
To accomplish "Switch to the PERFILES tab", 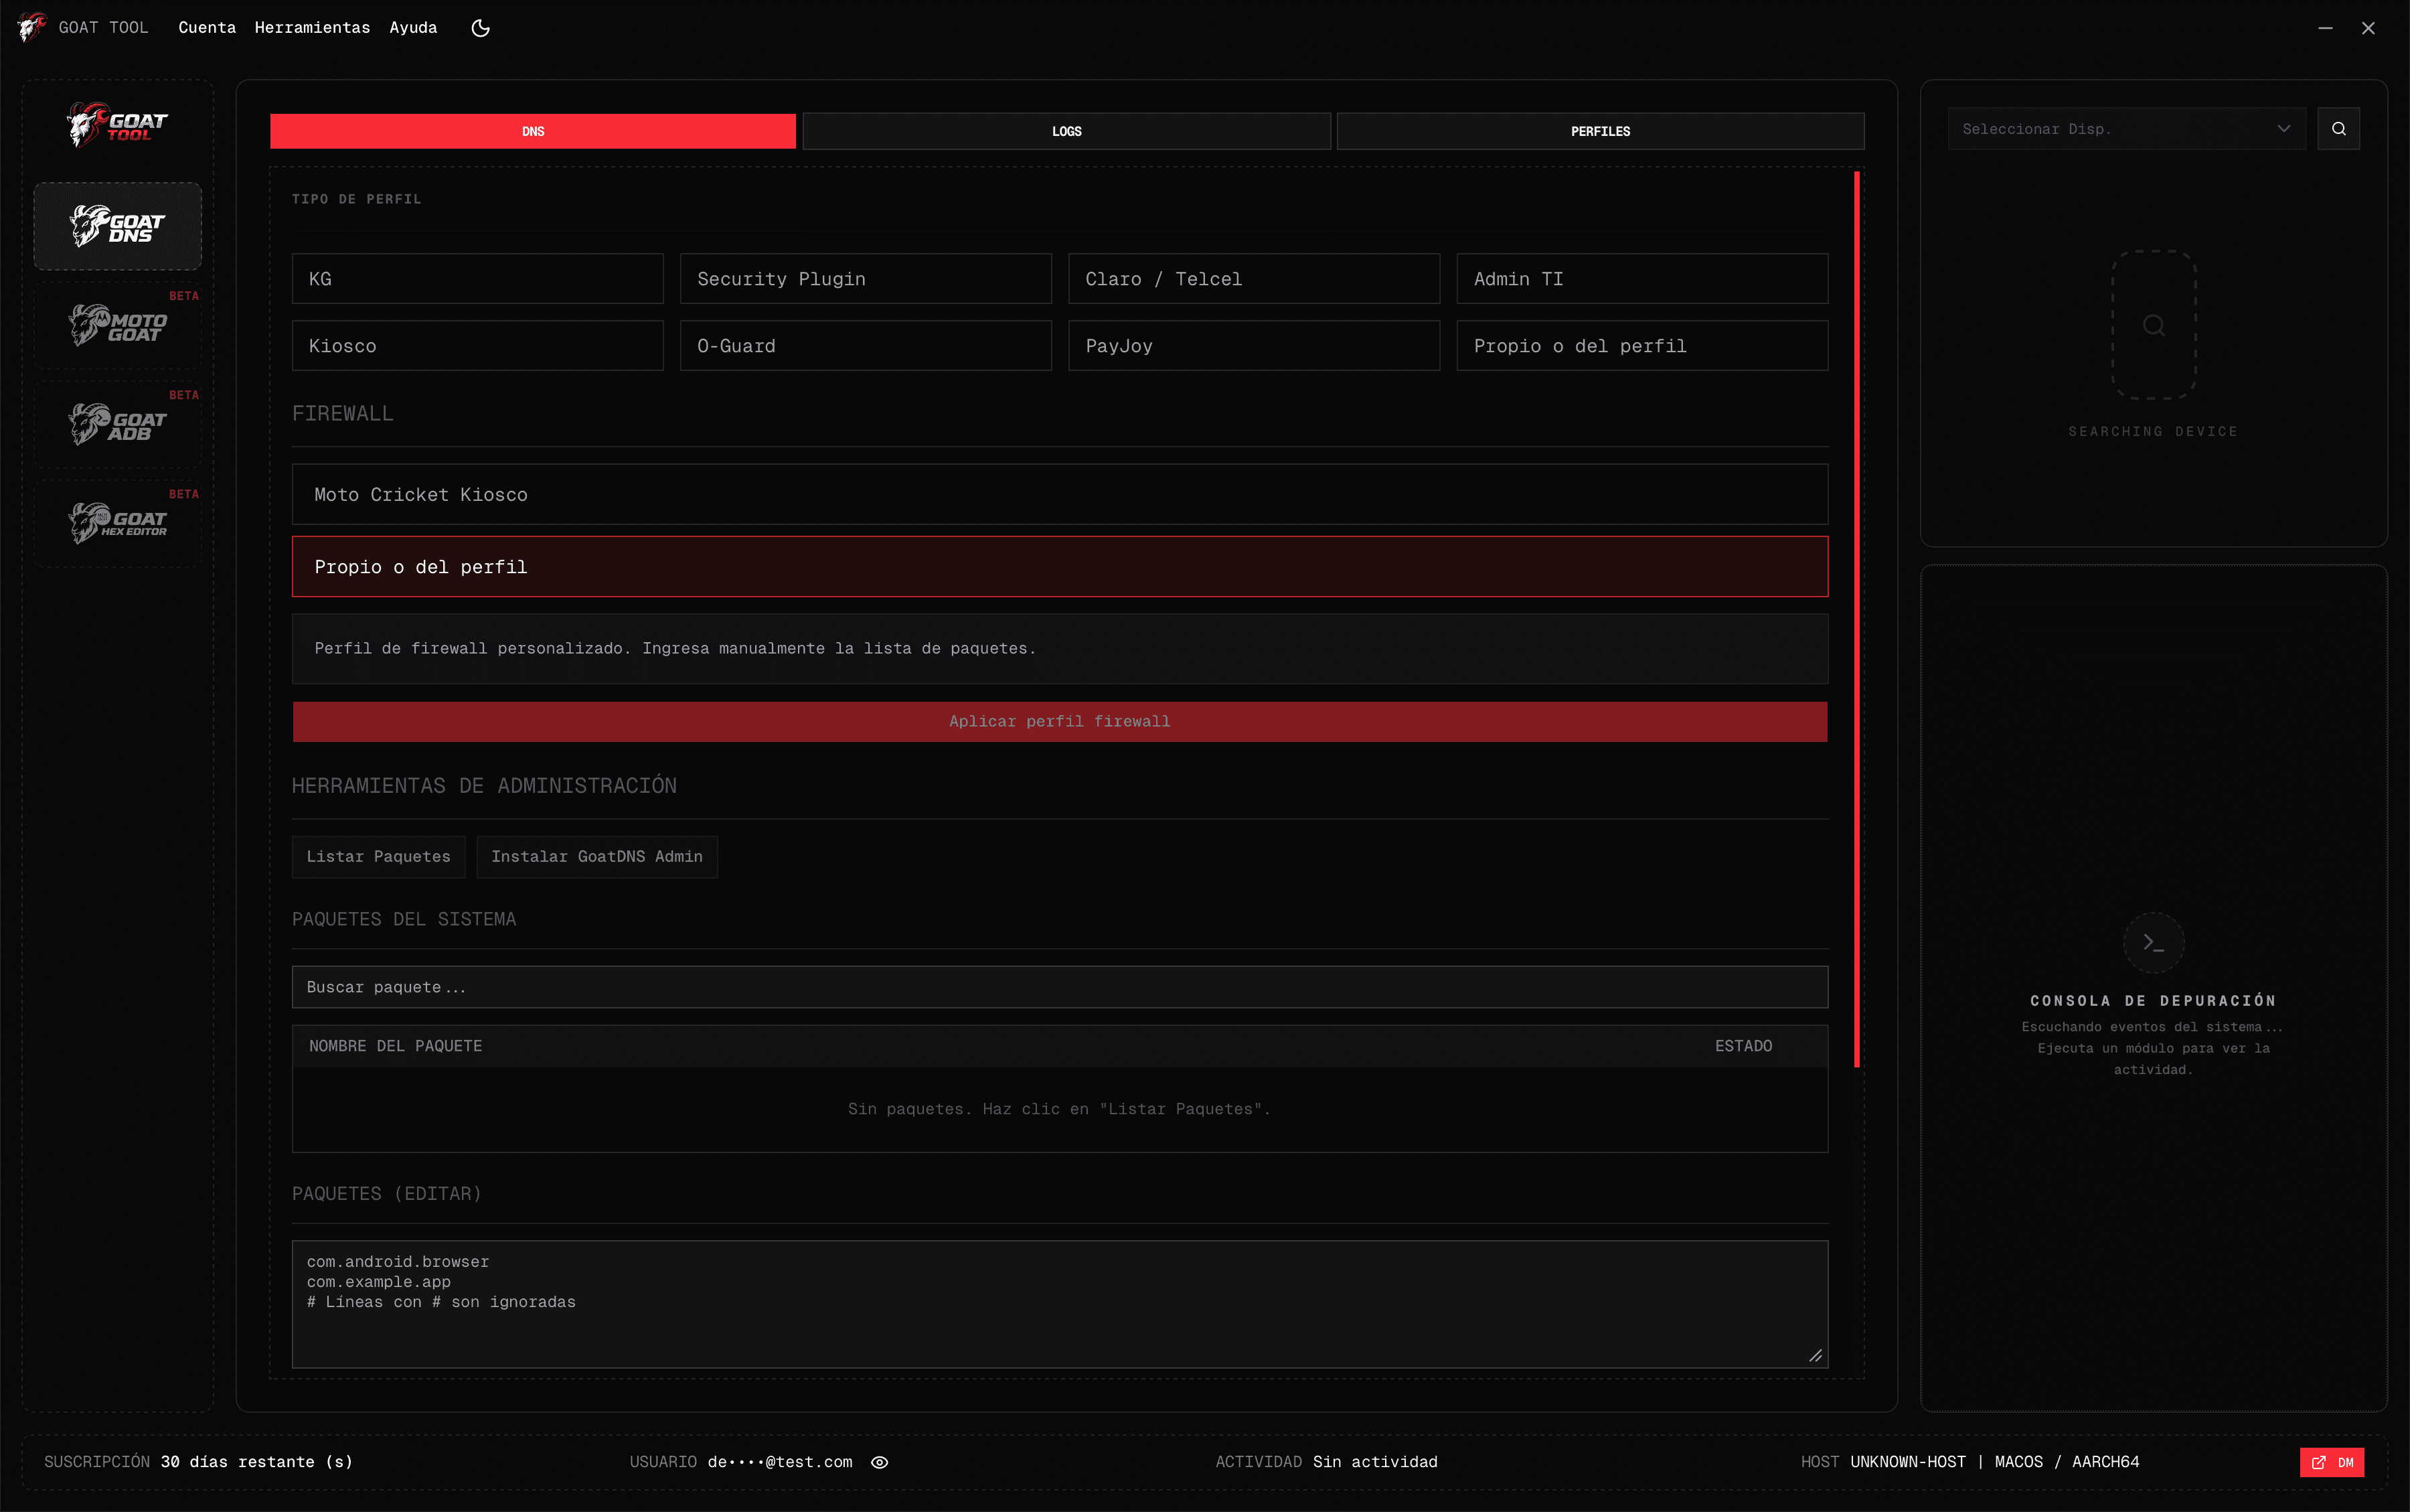I will [x=1601, y=131].
